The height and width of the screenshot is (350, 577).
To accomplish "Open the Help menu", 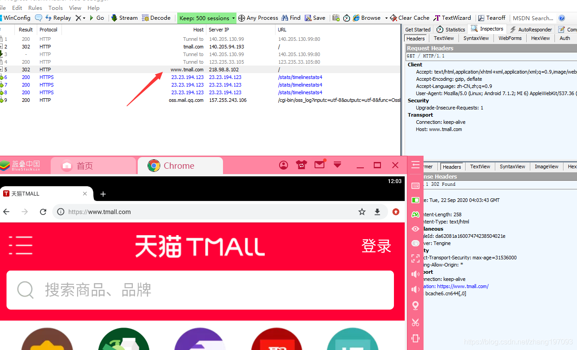I will click(x=93, y=8).
